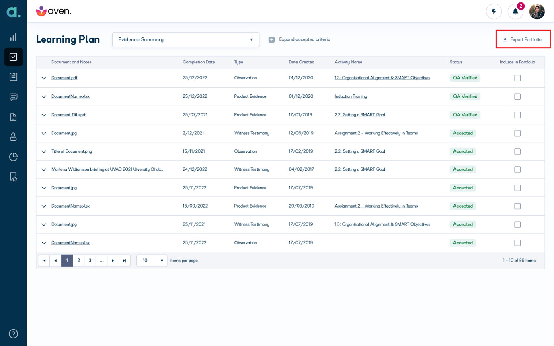Open the documents page sidebar icon
Image resolution: width=554 pixels, height=346 pixels.
click(13, 117)
